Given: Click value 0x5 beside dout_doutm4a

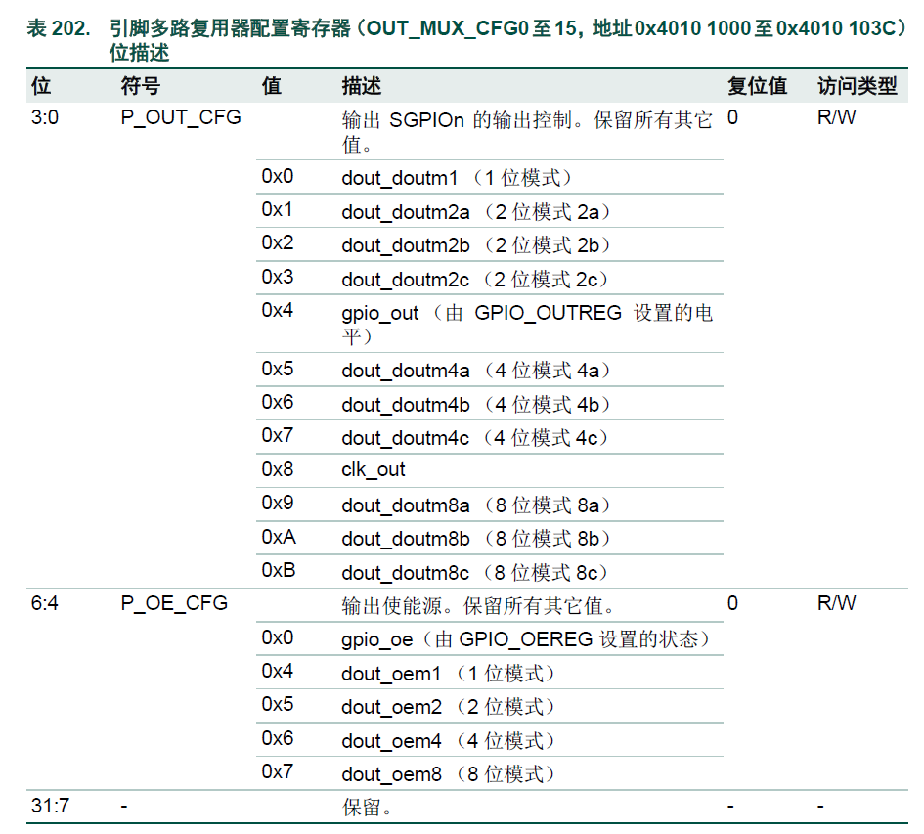Looking at the screenshot, I should (x=278, y=369).
